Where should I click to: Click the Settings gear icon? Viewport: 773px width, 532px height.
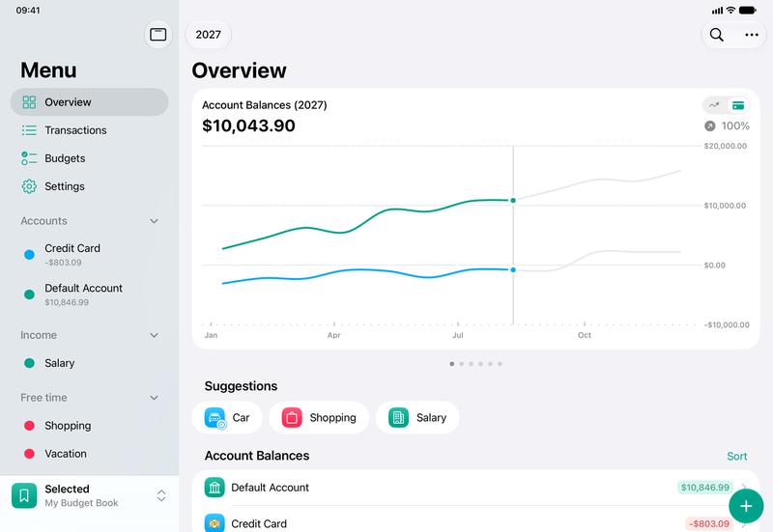point(29,186)
